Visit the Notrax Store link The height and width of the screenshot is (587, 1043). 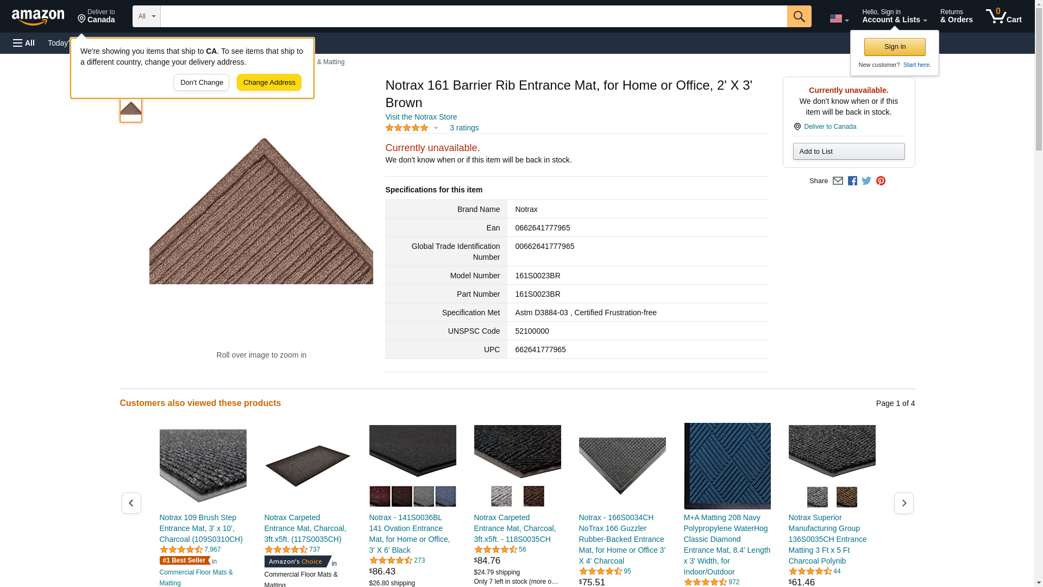(x=421, y=117)
